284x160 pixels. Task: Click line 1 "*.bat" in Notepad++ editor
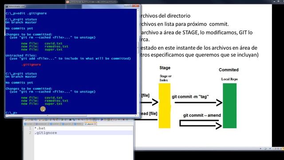40,128
